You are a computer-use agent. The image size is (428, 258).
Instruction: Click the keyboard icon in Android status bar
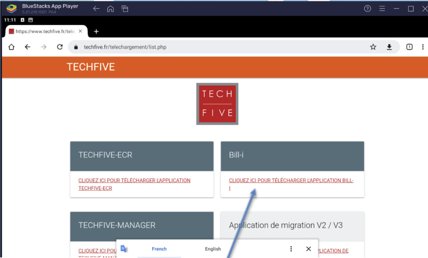point(31,20)
